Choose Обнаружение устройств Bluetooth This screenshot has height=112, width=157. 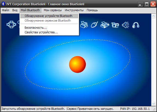click(x=49, y=16)
